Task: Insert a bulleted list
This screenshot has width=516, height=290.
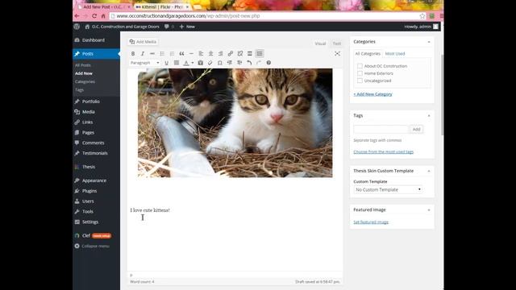Action: [x=162, y=54]
